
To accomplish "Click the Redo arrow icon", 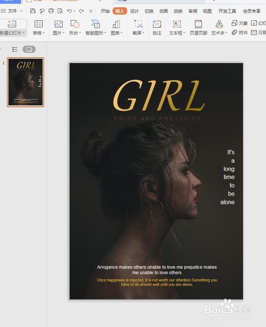I will [82, 11].
